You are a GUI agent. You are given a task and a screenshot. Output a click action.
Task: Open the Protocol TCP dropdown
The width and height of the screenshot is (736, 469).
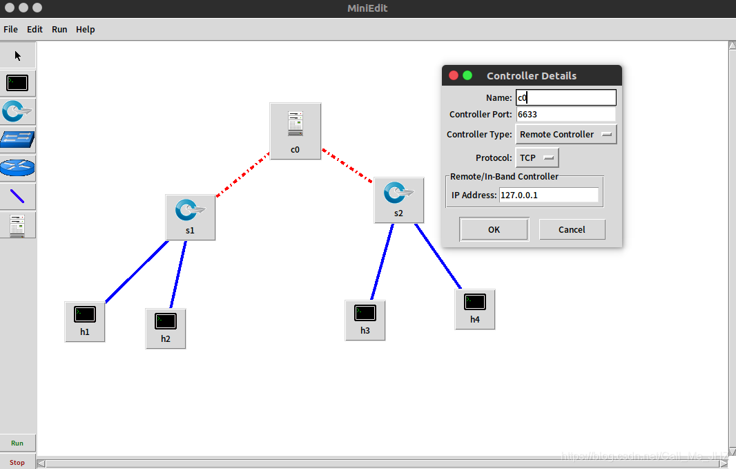pyautogui.click(x=537, y=157)
